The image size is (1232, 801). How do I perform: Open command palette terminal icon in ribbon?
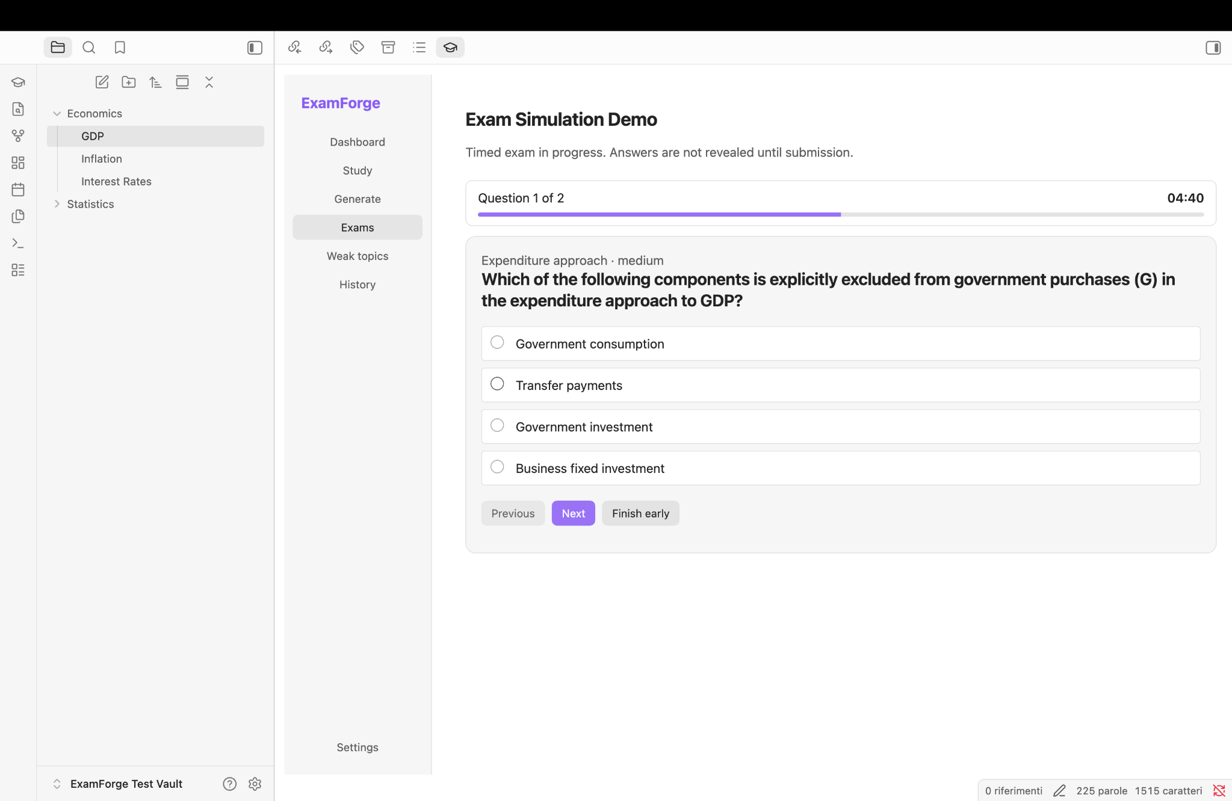tap(18, 243)
